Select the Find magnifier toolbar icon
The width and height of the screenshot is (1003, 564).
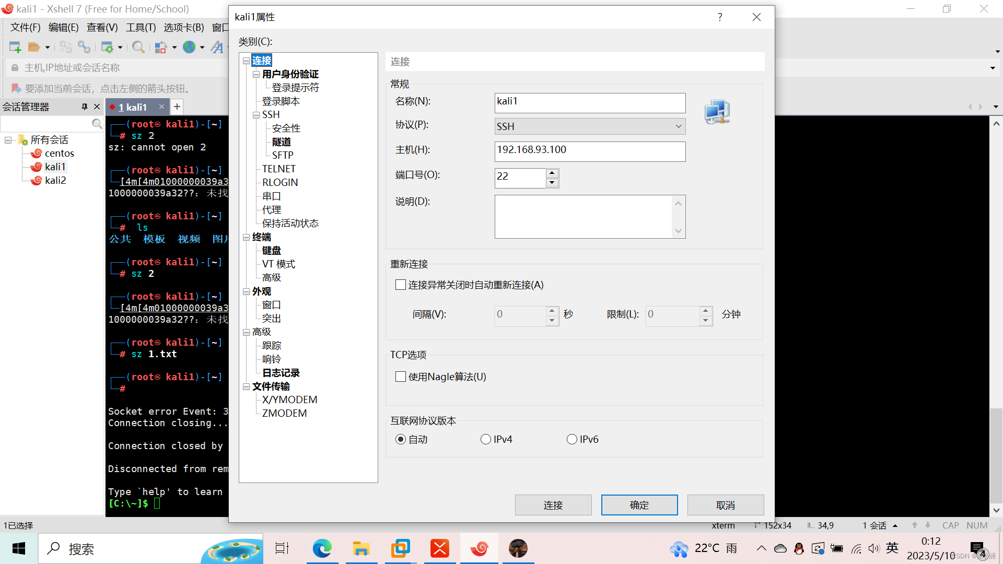138,47
